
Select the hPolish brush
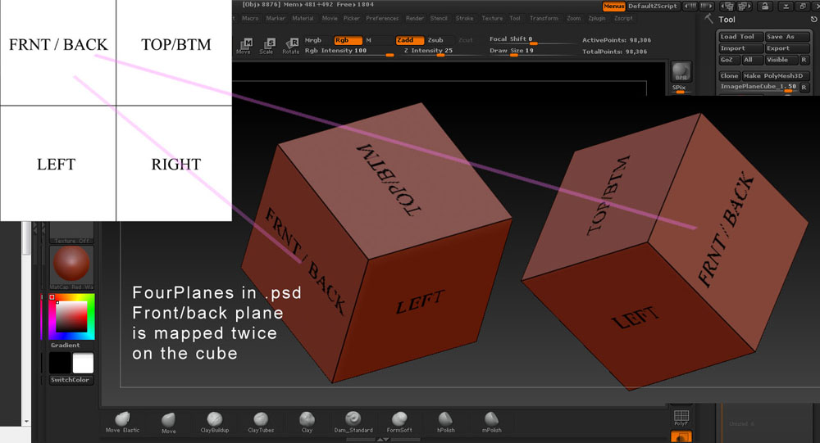tap(445, 422)
